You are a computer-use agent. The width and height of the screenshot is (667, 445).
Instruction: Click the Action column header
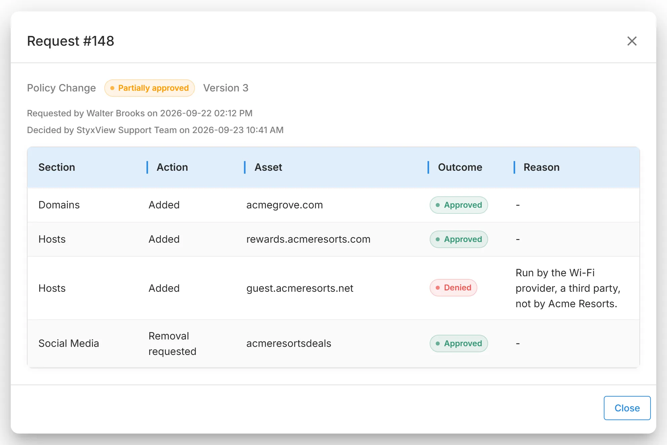click(x=172, y=167)
